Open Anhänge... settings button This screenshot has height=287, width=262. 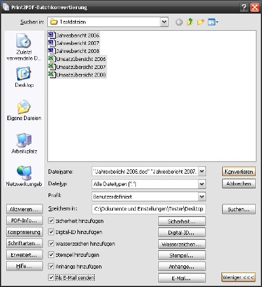click(x=181, y=267)
